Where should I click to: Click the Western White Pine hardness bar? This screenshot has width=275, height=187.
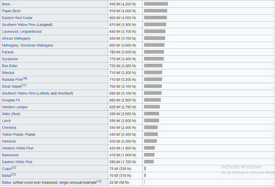(149, 148)
